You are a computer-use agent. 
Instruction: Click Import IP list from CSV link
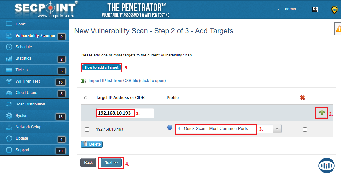(127, 81)
